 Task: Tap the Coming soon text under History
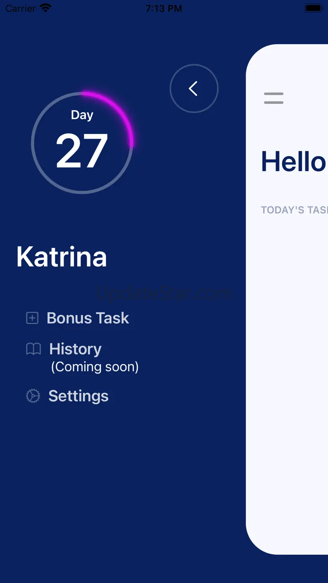pyautogui.click(x=95, y=367)
